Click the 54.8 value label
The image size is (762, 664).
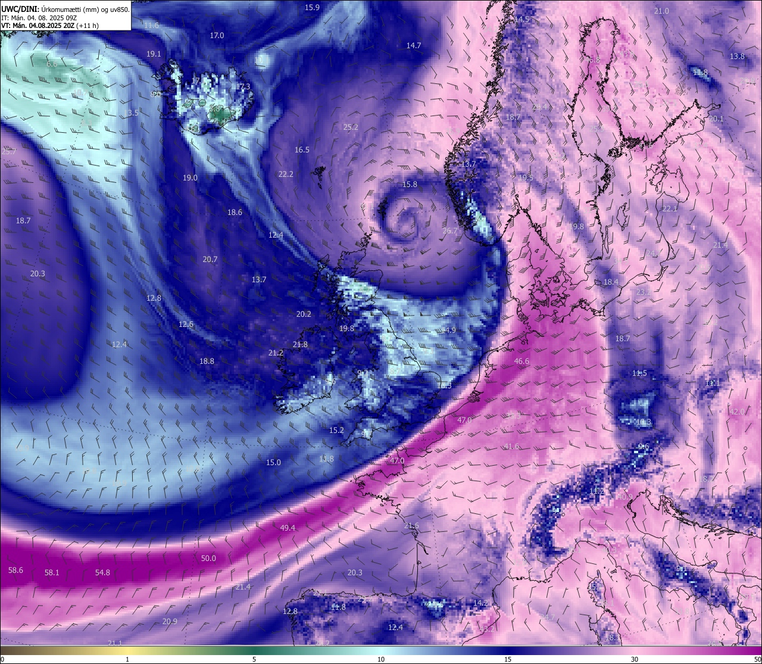[102, 572]
